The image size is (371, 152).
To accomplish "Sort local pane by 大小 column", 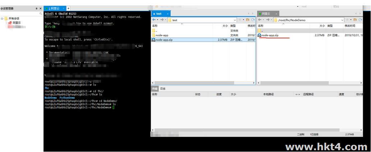I will pyautogui.click(x=221, y=25).
